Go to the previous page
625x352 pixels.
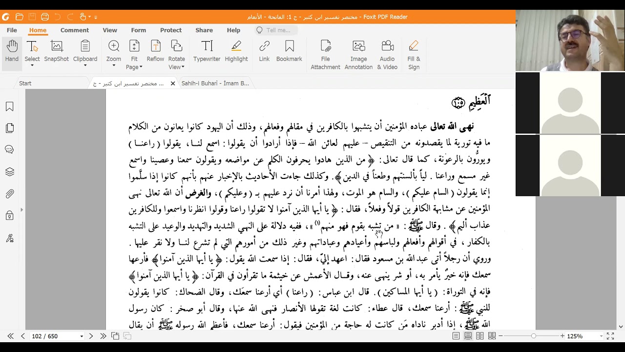click(x=22, y=336)
